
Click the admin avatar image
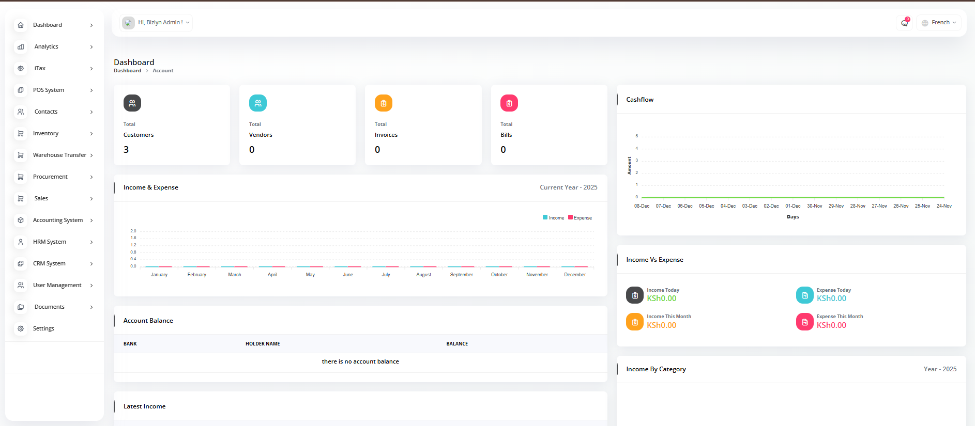(128, 23)
